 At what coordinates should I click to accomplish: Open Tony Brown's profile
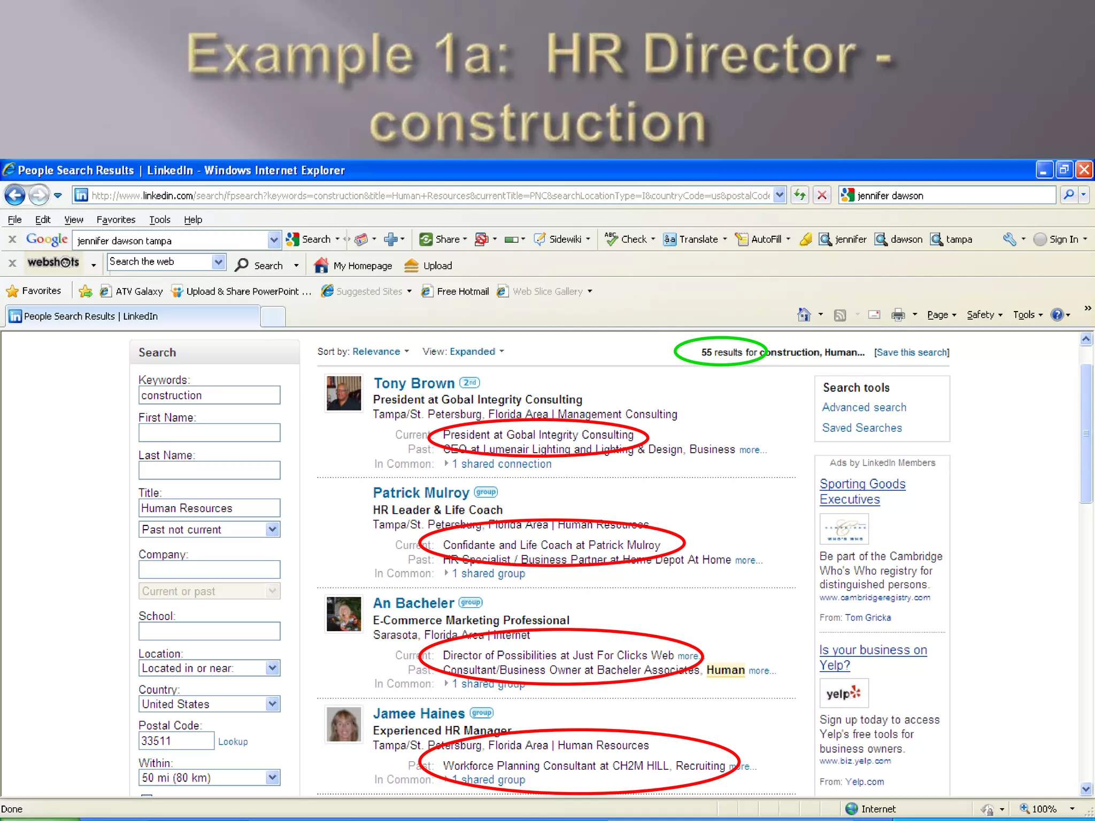[414, 383]
